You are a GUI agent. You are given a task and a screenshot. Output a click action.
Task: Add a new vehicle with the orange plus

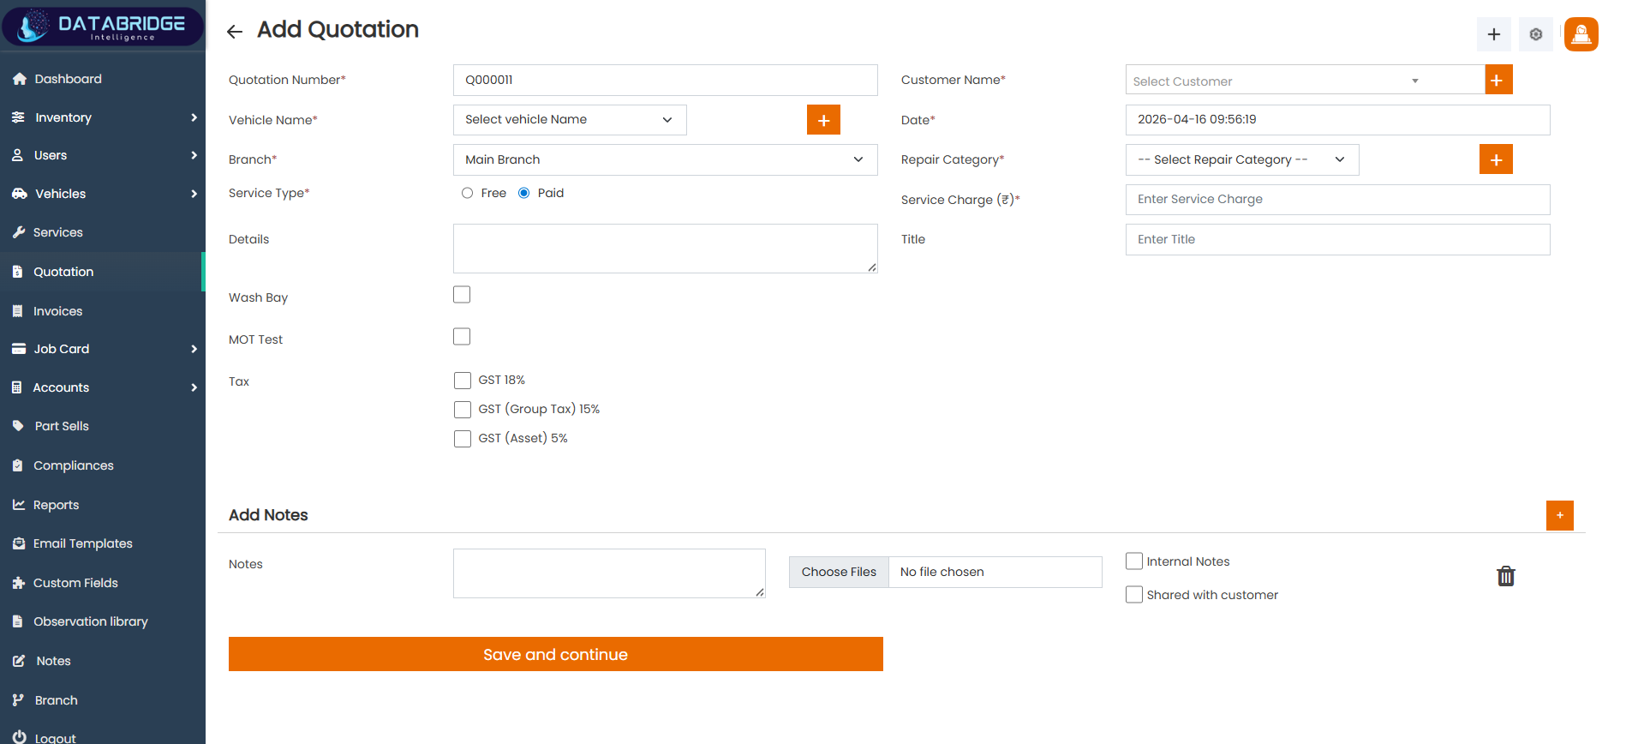click(823, 120)
